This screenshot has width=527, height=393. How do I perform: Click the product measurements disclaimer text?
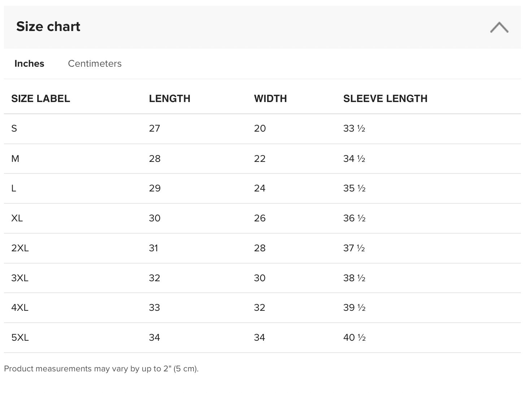click(101, 369)
